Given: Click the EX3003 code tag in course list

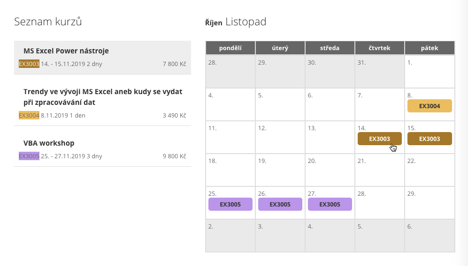Looking at the screenshot, I should click(29, 64).
